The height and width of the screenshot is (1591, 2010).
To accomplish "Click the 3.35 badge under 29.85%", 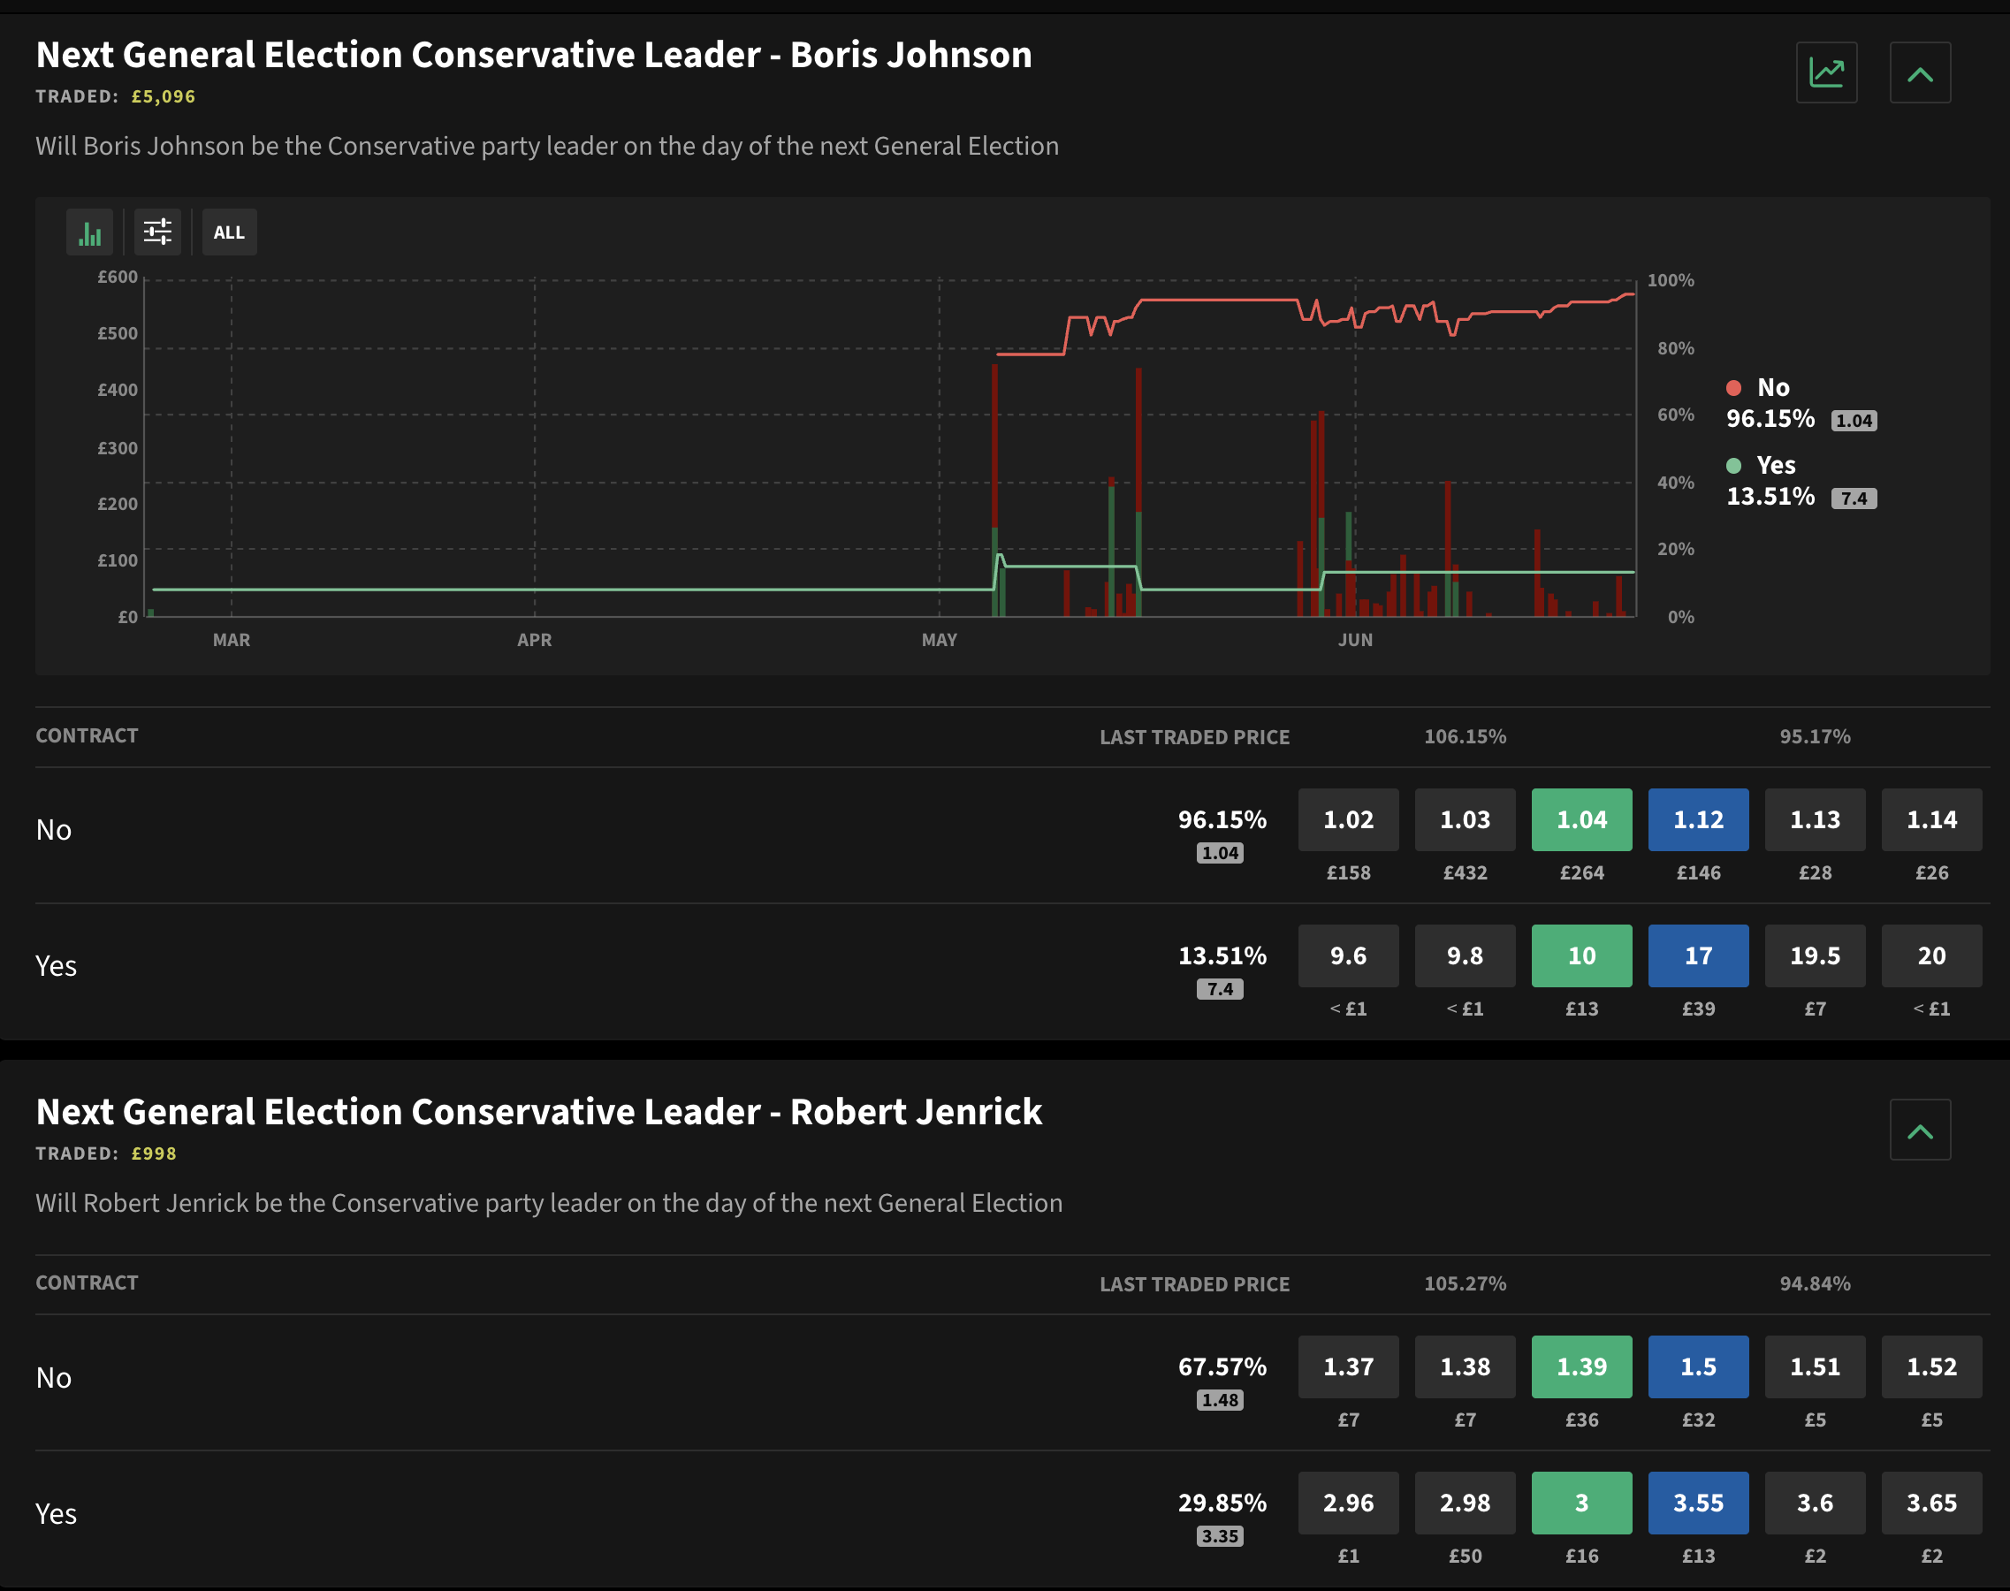I will tap(1220, 1536).
